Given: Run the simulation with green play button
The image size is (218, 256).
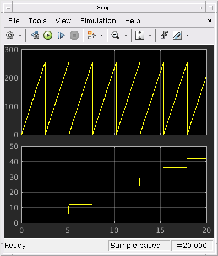Looking at the screenshot, I should pyautogui.click(x=48, y=35).
